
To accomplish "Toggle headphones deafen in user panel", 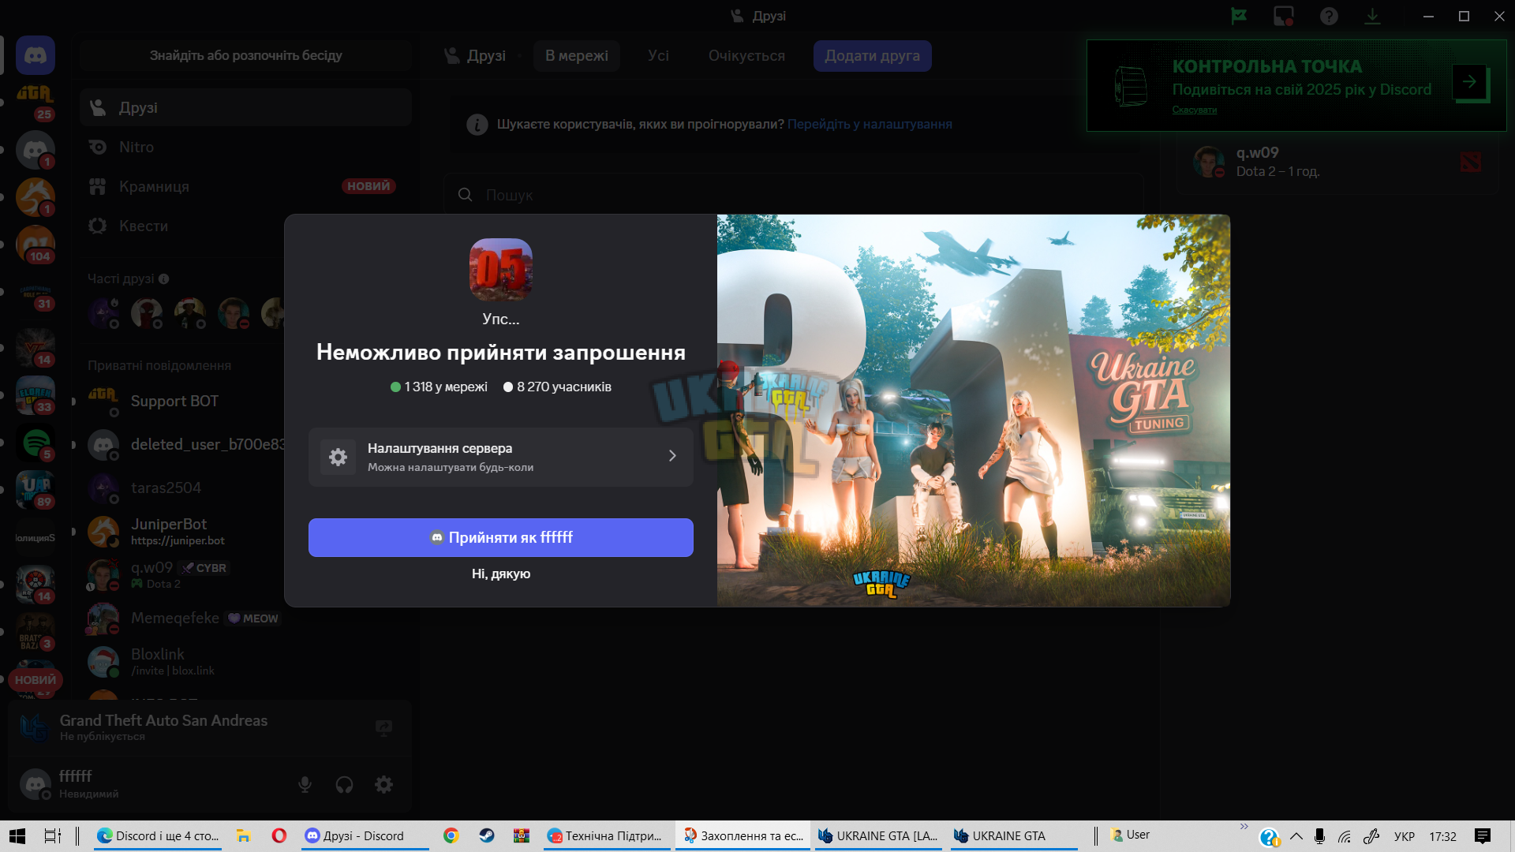I will [x=344, y=784].
